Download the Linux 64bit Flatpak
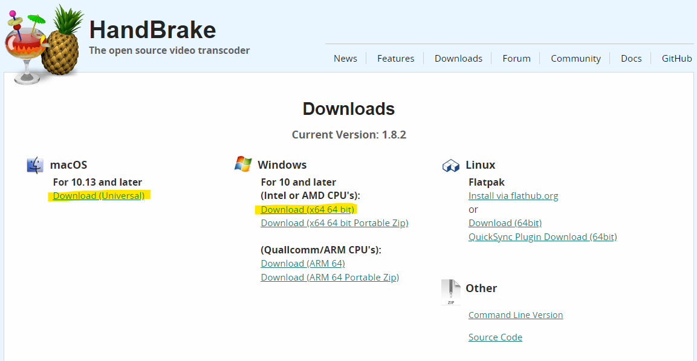The image size is (697, 361). (x=505, y=223)
